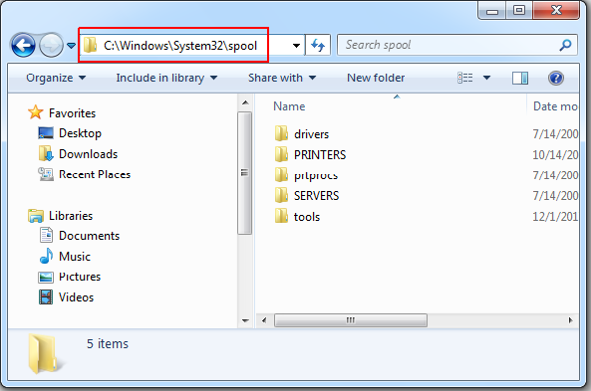Toggle the preview pane
Screen dimensions: 591x391
click(x=520, y=79)
